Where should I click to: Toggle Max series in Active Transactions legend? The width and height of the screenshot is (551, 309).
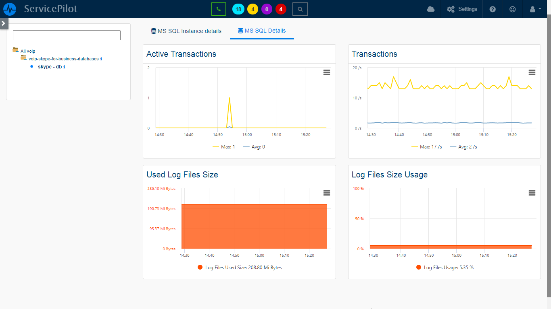pos(224,147)
